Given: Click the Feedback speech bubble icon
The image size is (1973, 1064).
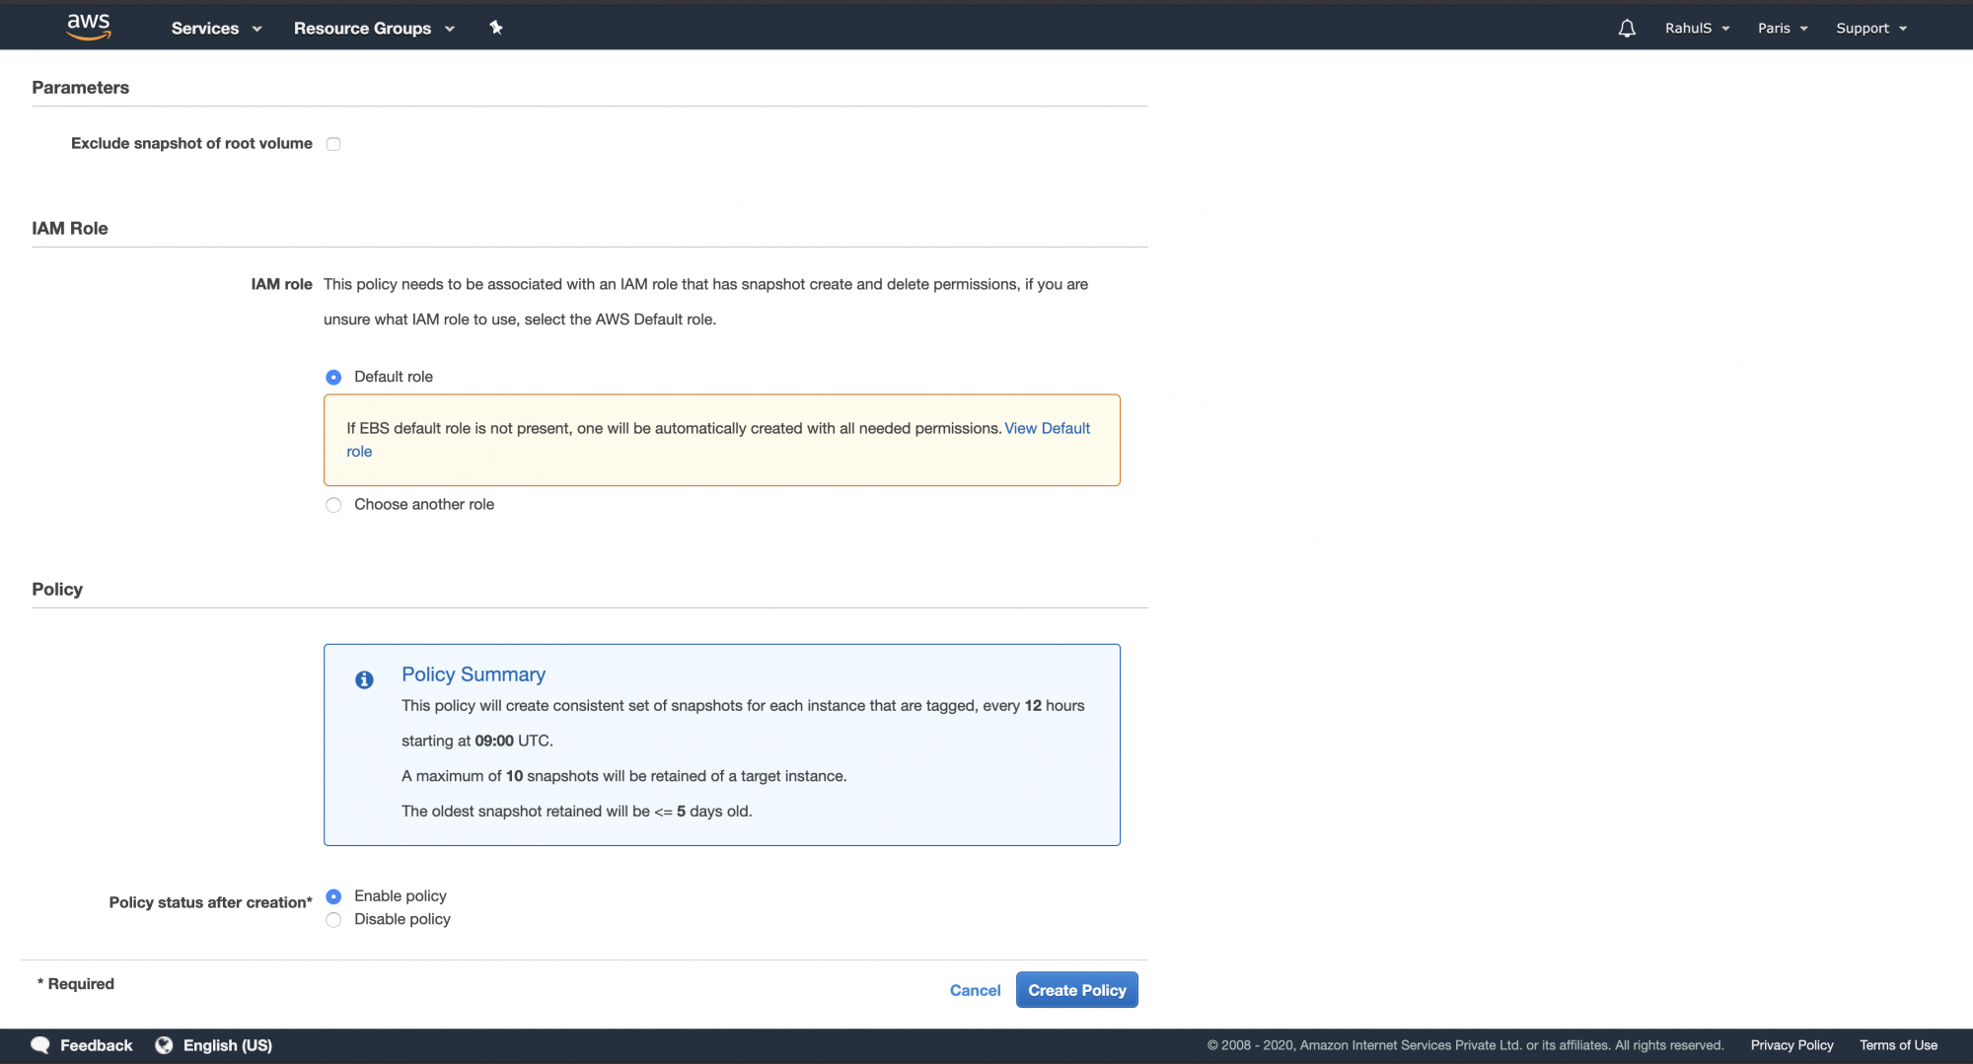Looking at the screenshot, I should click(x=40, y=1045).
